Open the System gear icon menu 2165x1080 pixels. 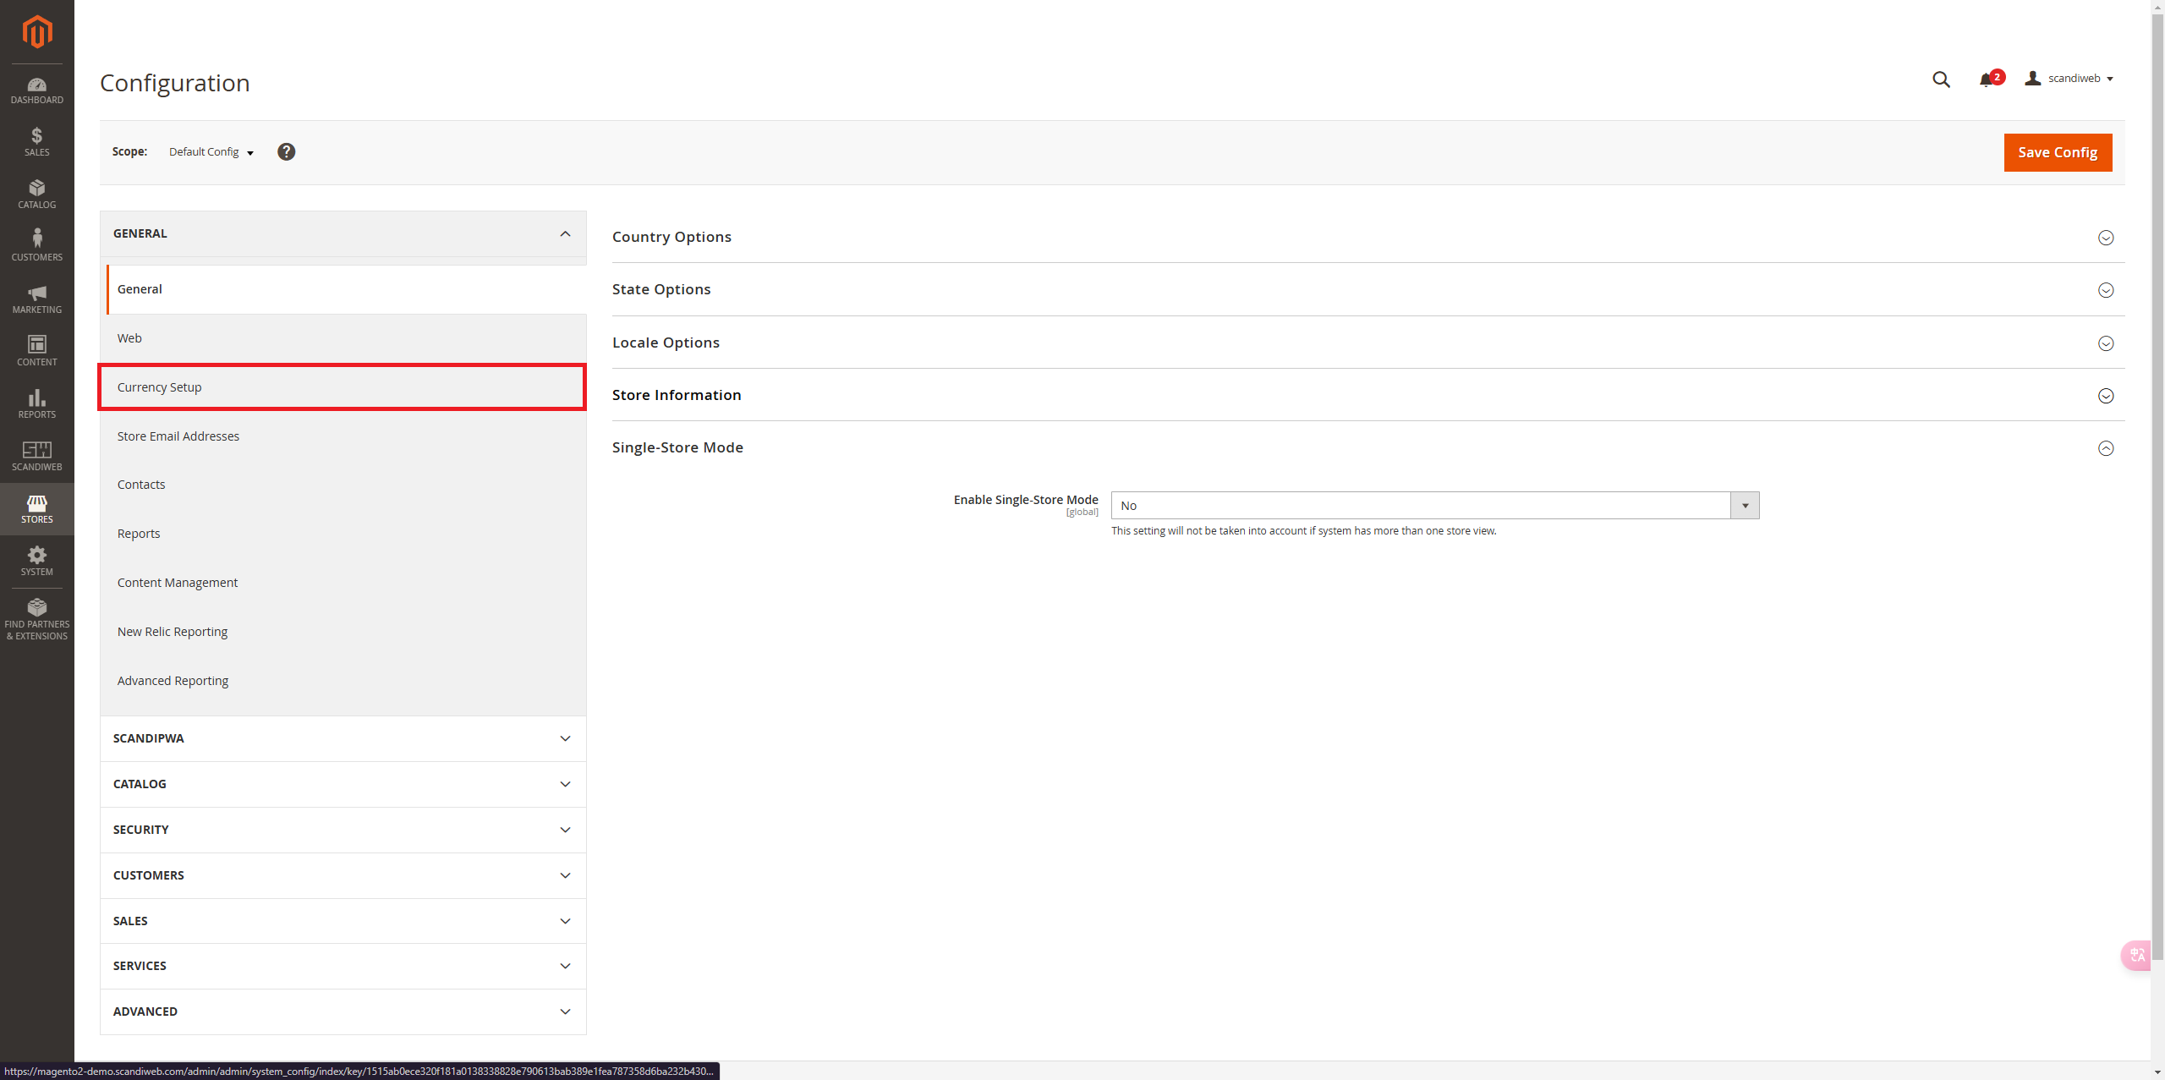coord(36,561)
